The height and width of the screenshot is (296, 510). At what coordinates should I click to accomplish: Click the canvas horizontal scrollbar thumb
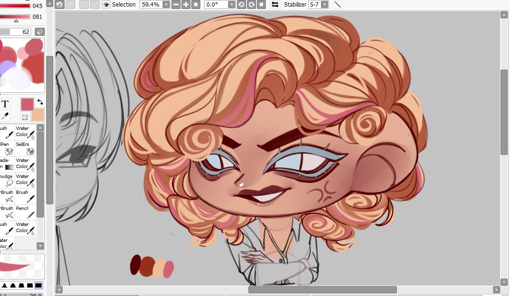322,289
